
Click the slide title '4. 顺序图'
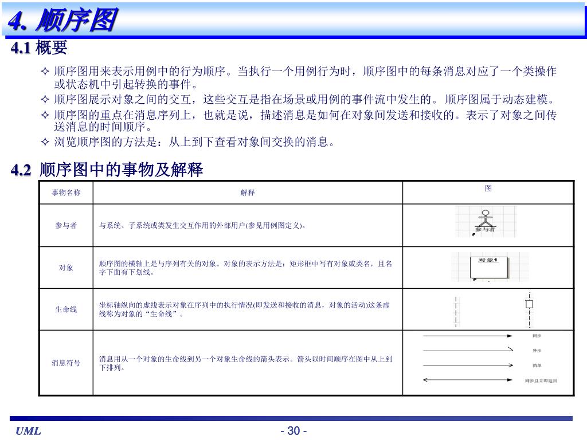click(x=62, y=20)
